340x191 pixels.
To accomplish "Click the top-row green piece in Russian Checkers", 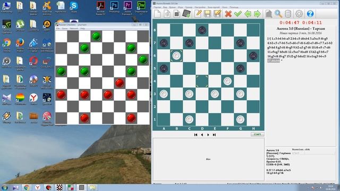I will pos(96,37).
